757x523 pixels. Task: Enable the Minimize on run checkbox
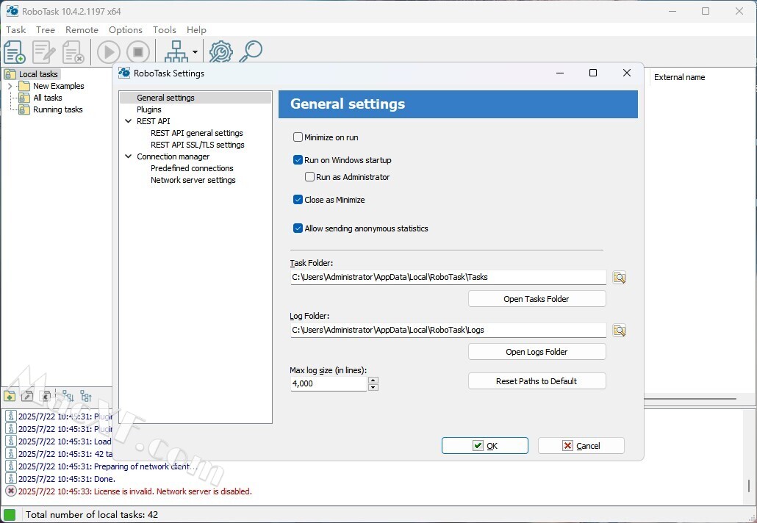pyautogui.click(x=298, y=137)
